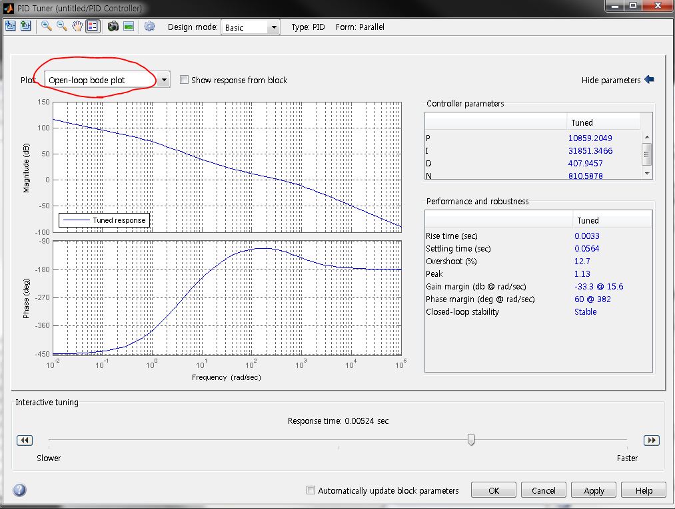Image resolution: width=675 pixels, height=509 pixels.
Task: Click the Controller parameters scrollbar thumb
Action: [x=646, y=154]
